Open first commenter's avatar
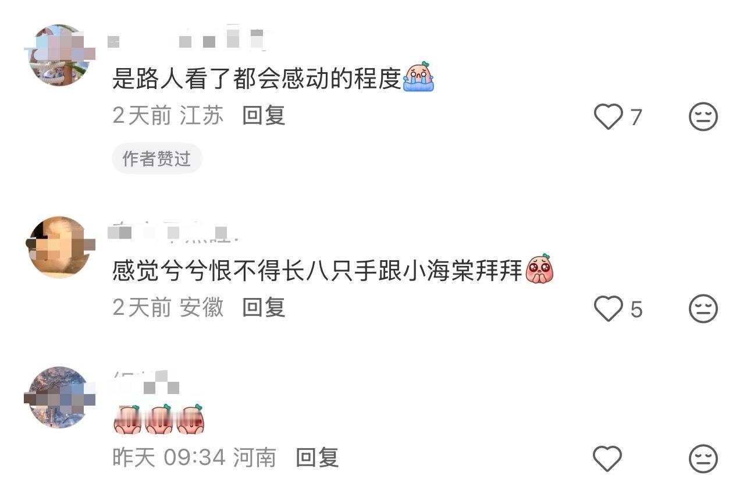The width and height of the screenshot is (747, 490). (x=59, y=55)
